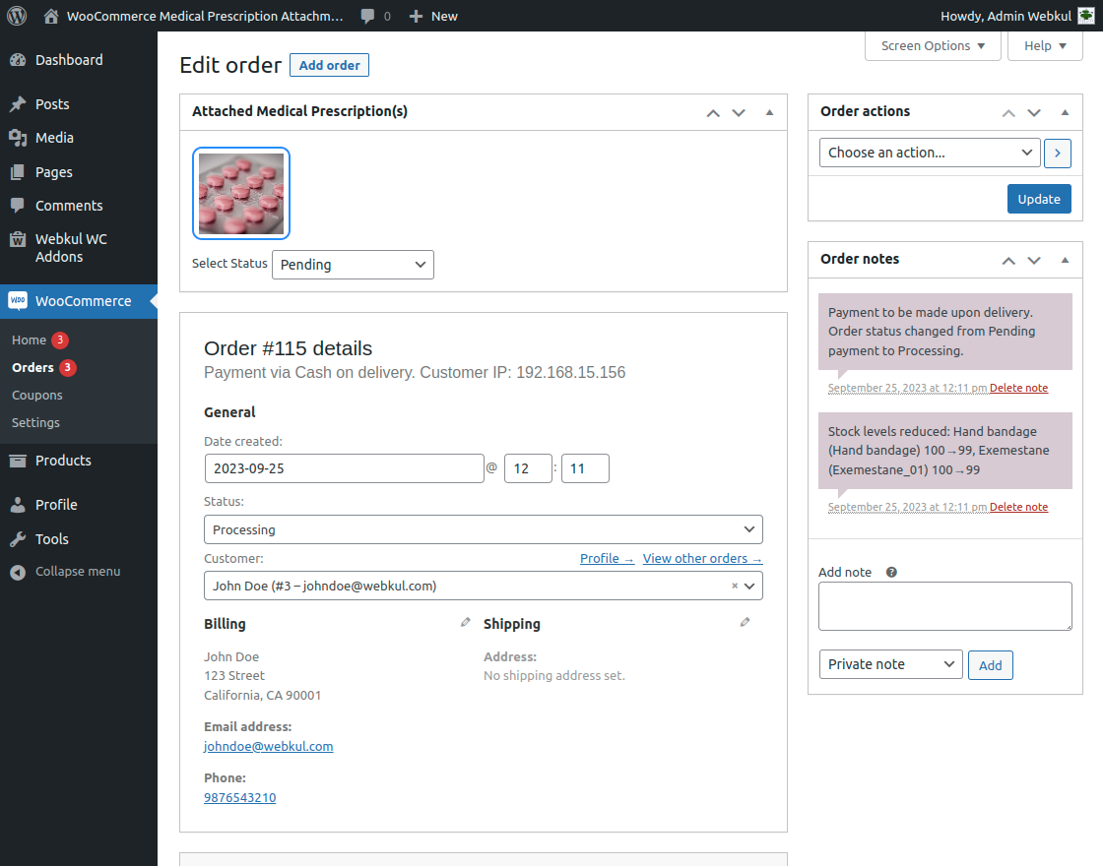The height and width of the screenshot is (866, 1103).
Task: Click "+ New" in the admin bar
Action: [433, 16]
